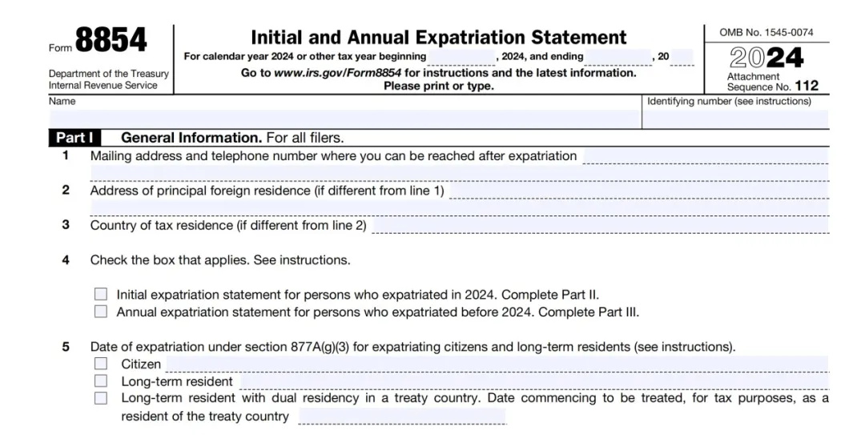The image size is (865, 435).
Task: Click the treaty country resident date field
Action: [x=401, y=417]
